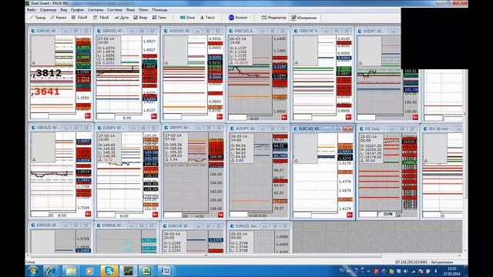Screen dimensions: 493x277
Task: Activate the GBPAUD chart title bar
Action: click(60, 128)
